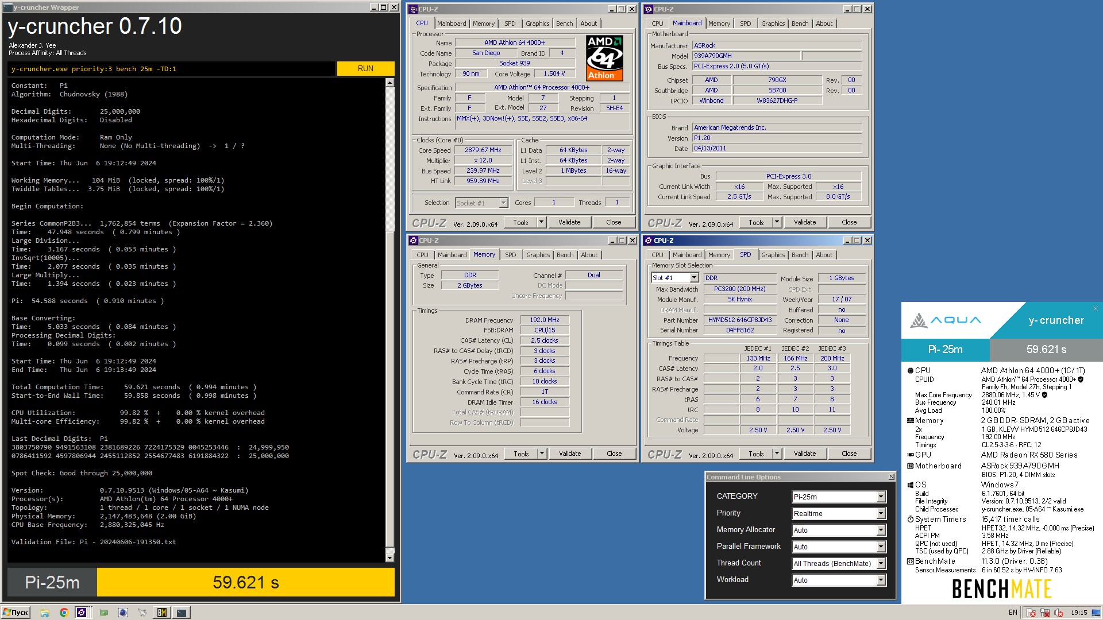Click the System Timers stopwatch icon

click(910, 519)
